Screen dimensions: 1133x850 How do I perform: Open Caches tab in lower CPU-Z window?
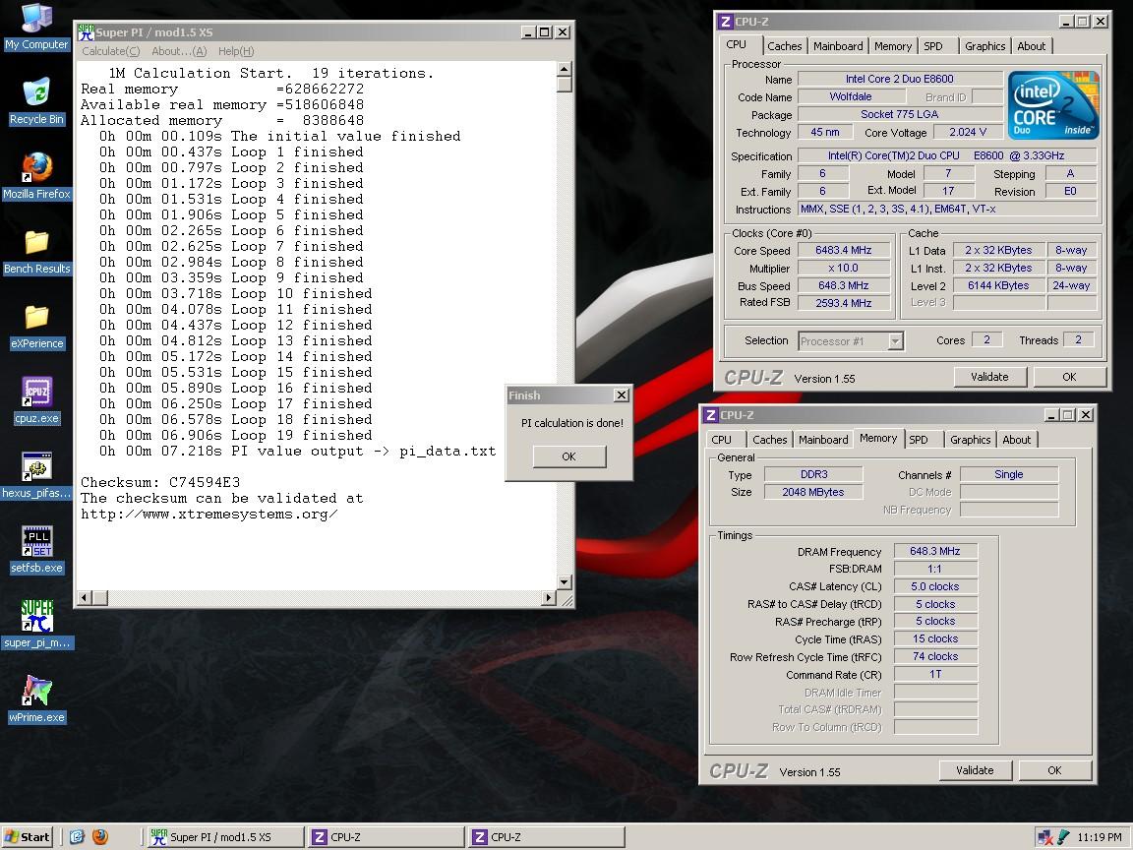pos(769,440)
